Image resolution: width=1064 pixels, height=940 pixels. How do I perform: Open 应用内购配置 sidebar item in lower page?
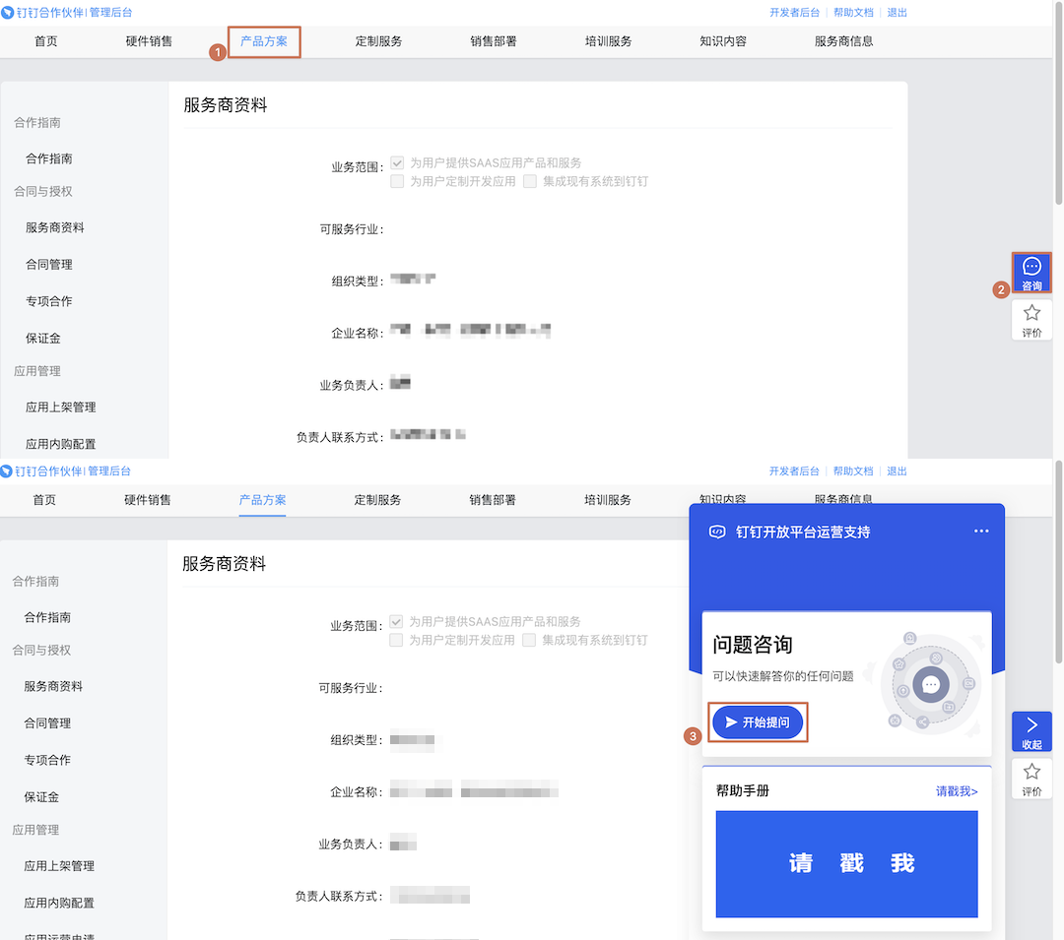tap(59, 903)
